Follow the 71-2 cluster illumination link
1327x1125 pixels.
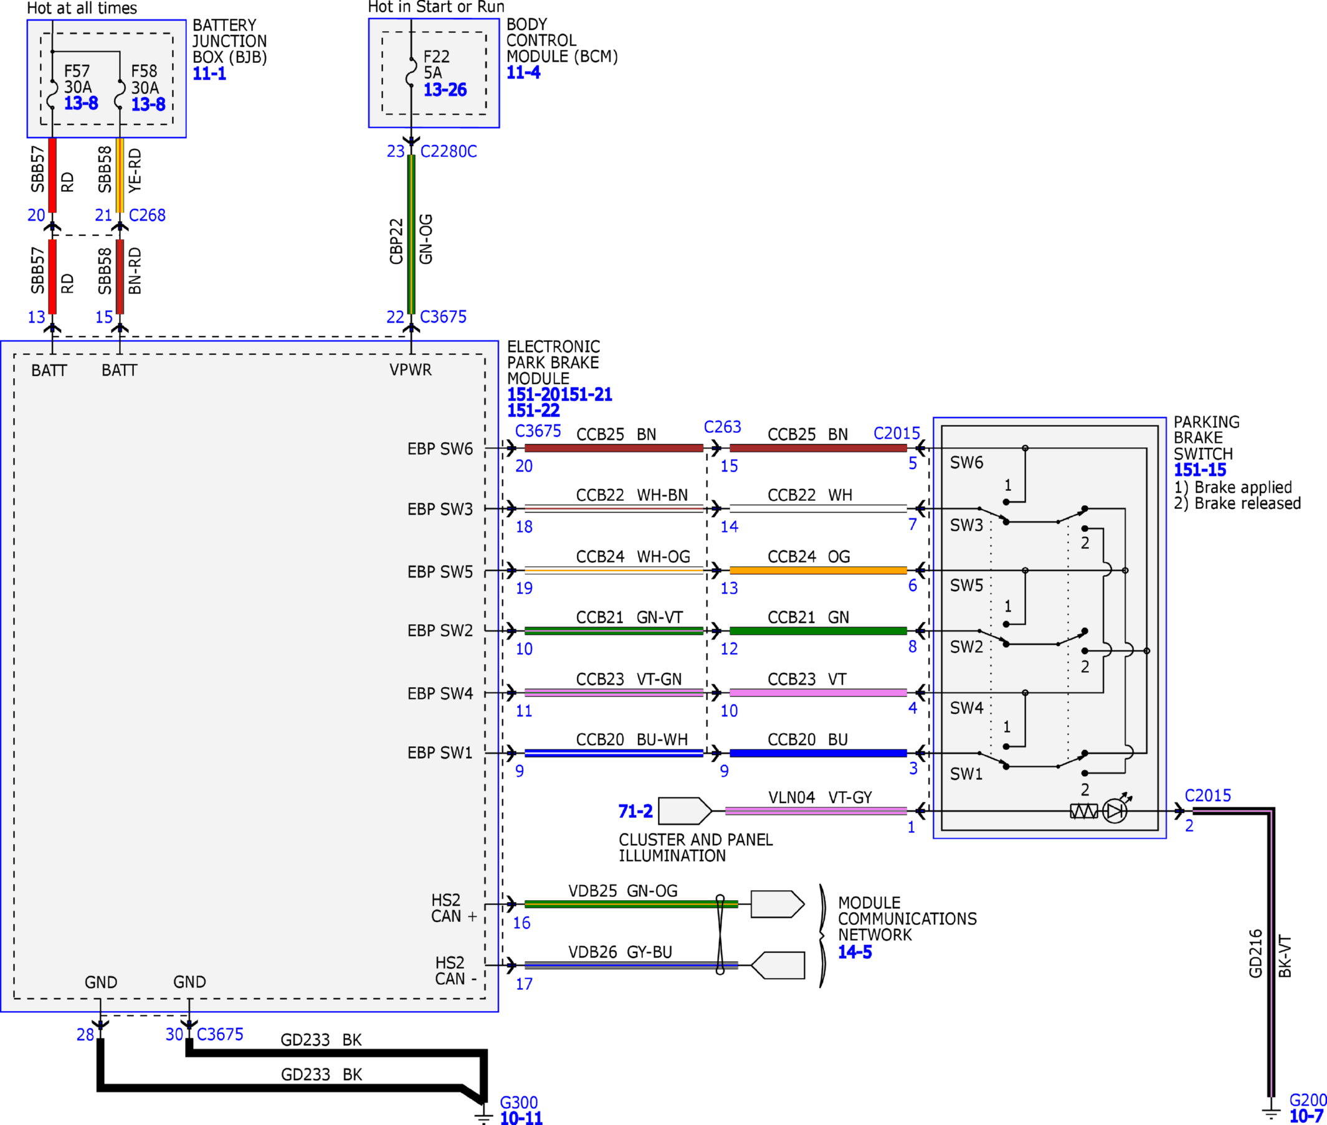coord(635,810)
